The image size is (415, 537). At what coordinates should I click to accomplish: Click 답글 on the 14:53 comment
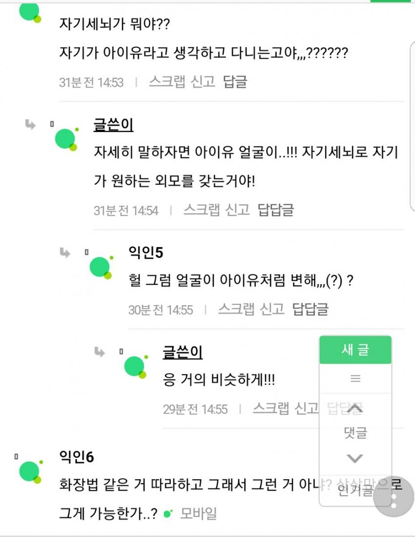[x=235, y=82]
